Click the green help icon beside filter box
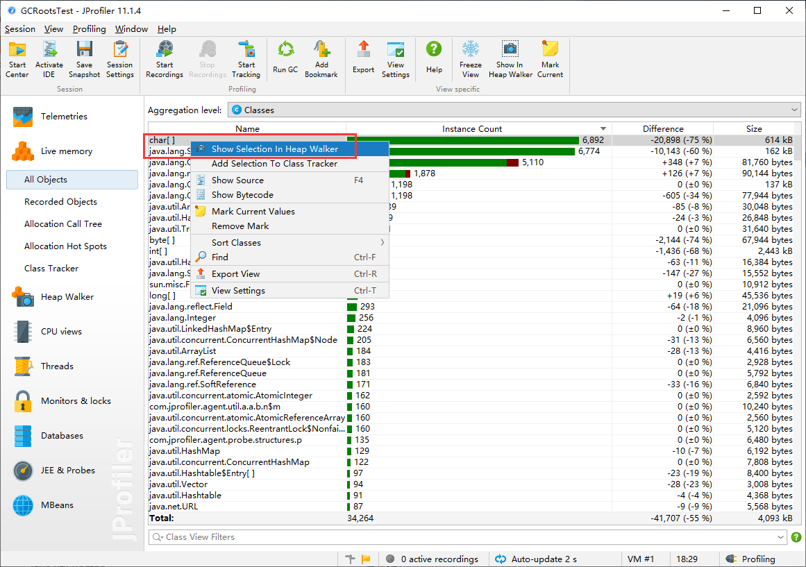806x567 pixels. click(x=796, y=537)
